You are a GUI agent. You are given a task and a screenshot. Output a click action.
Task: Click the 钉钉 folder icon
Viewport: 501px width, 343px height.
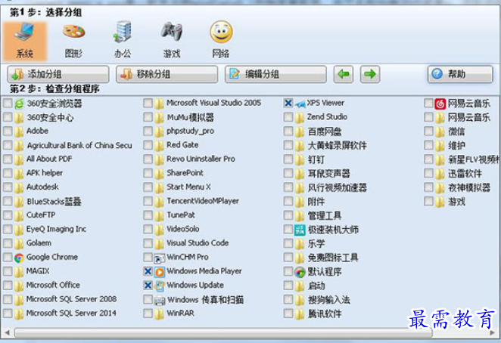coord(300,159)
